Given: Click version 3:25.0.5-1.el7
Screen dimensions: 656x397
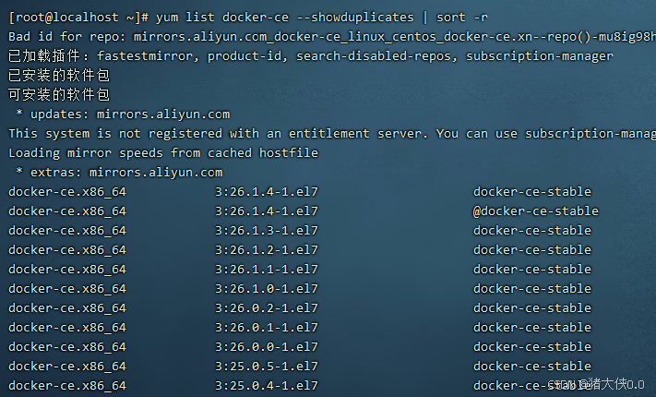Looking at the screenshot, I should [x=267, y=367].
